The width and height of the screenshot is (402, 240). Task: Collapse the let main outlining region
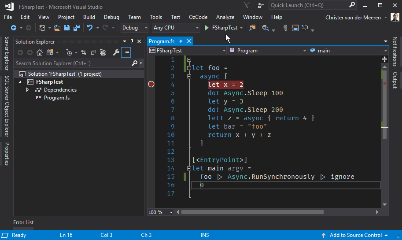pos(189,169)
